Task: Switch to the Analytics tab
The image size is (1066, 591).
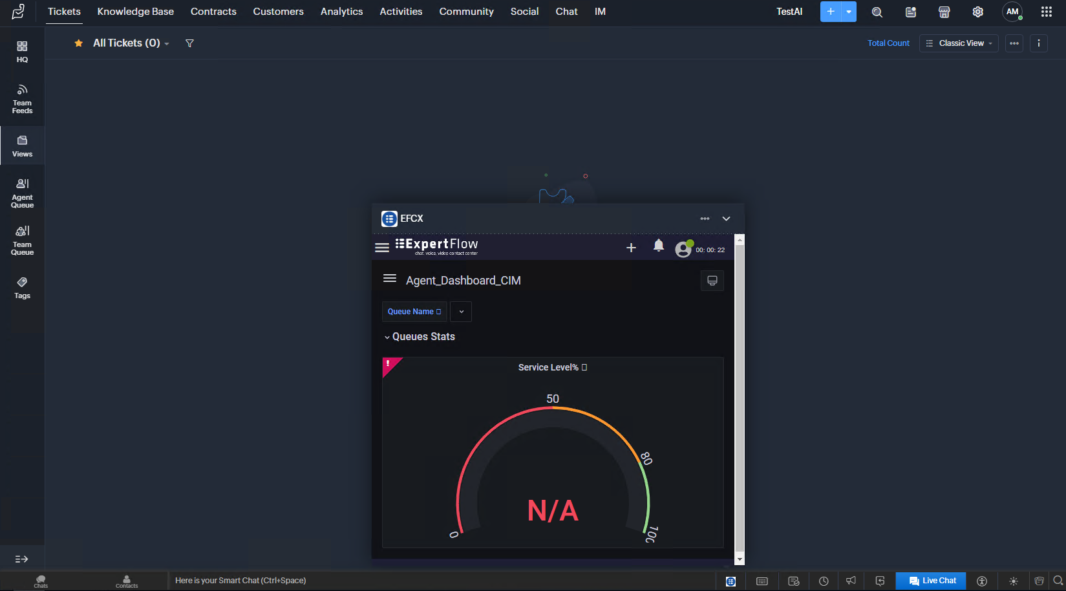Action: coord(341,11)
